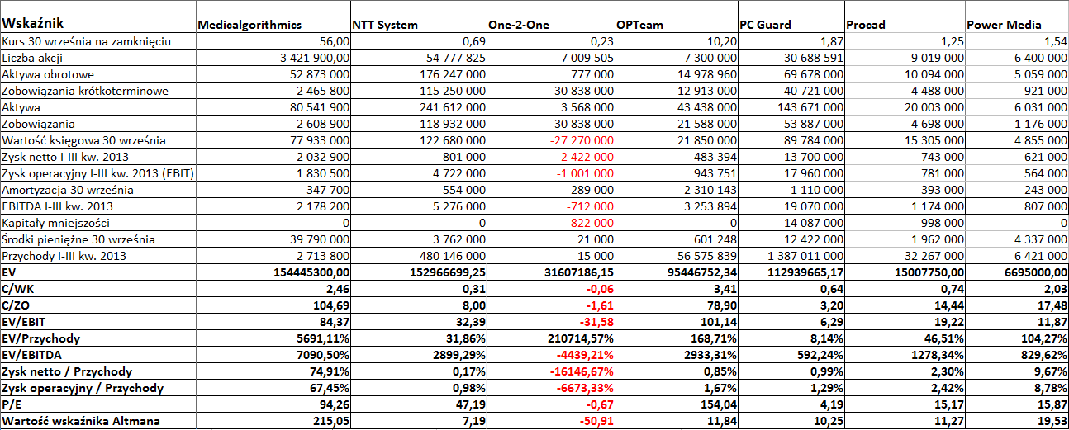Click Procad C/ZO value 14,44
This screenshot has height=430, width=1069.
tap(905, 305)
